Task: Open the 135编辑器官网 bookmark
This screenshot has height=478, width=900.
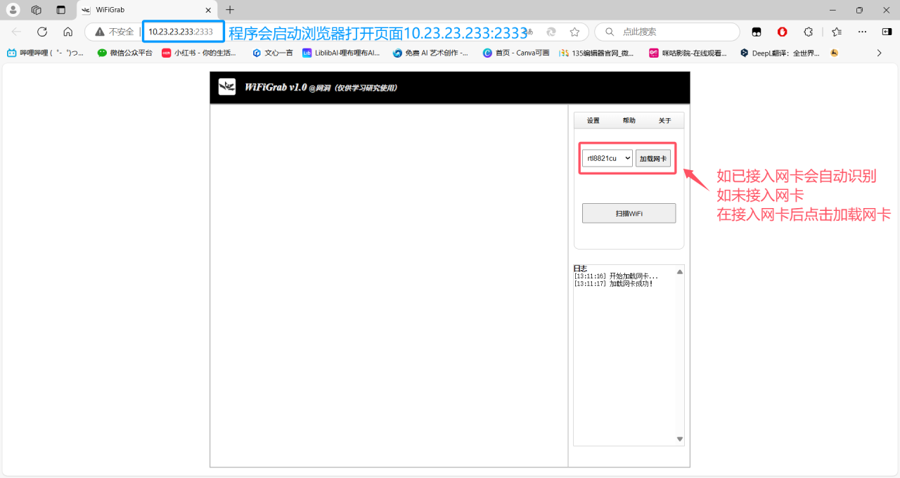Action: click(x=596, y=53)
